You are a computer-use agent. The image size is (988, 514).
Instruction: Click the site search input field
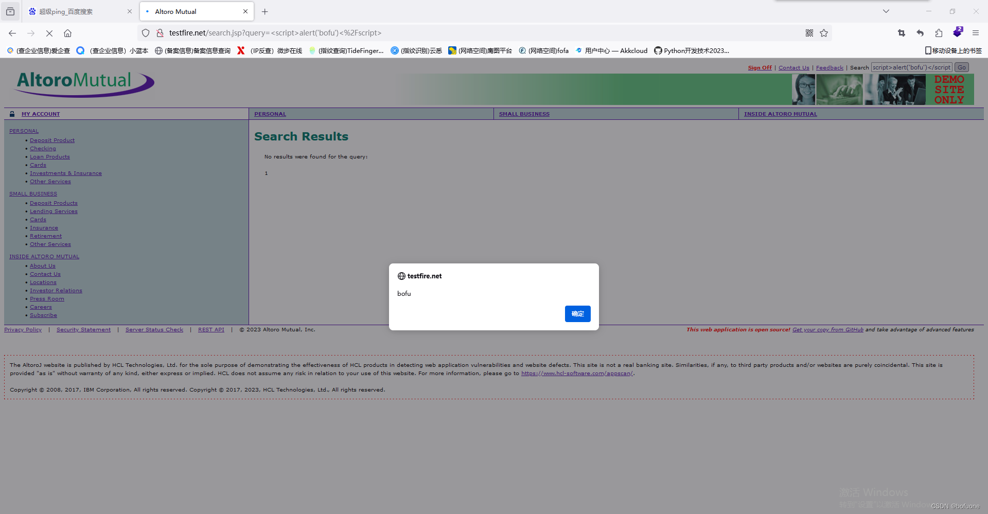(911, 67)
